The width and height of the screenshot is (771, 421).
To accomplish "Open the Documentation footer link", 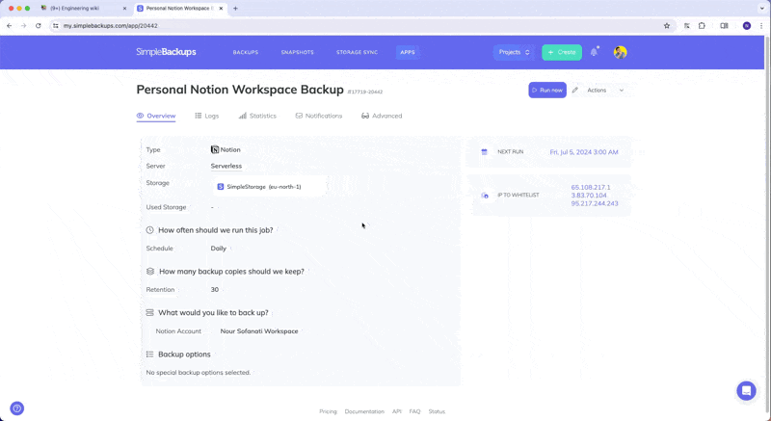I will point(364,411).
